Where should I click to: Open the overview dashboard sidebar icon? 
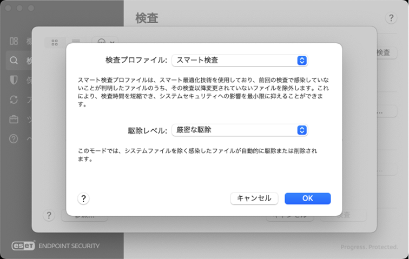[x=14, y=41]
